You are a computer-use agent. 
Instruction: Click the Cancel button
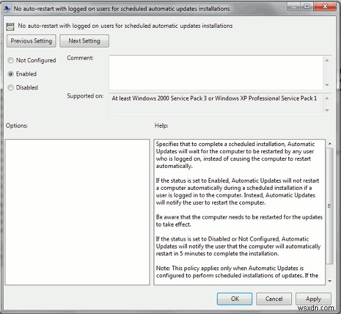274,299
